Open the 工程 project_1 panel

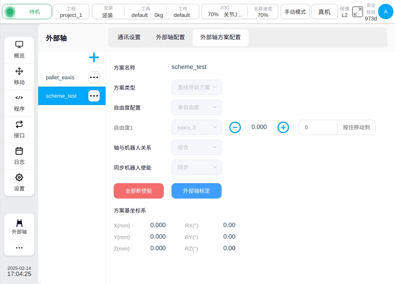tap(71, 12)
